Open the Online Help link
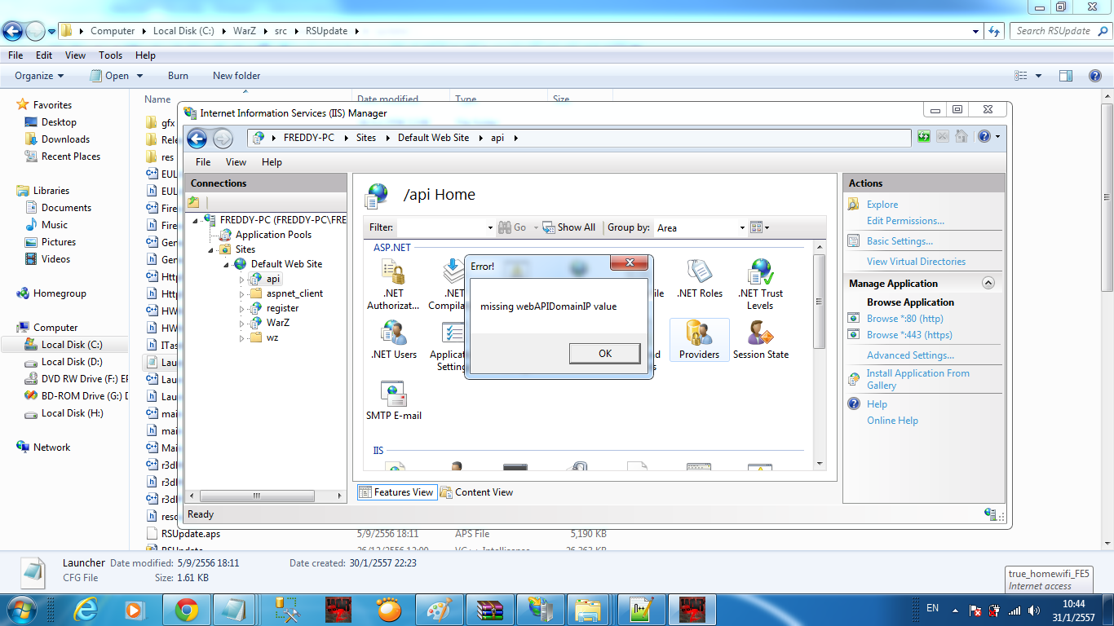Viewport: 1114px width, 626px height. (x=892, y=421)
